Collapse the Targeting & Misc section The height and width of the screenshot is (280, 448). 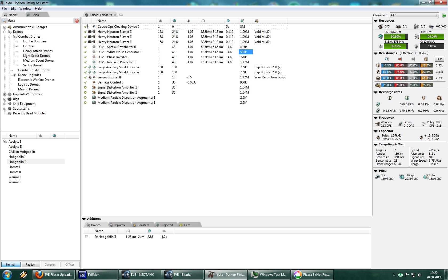[x=375, y=145]
